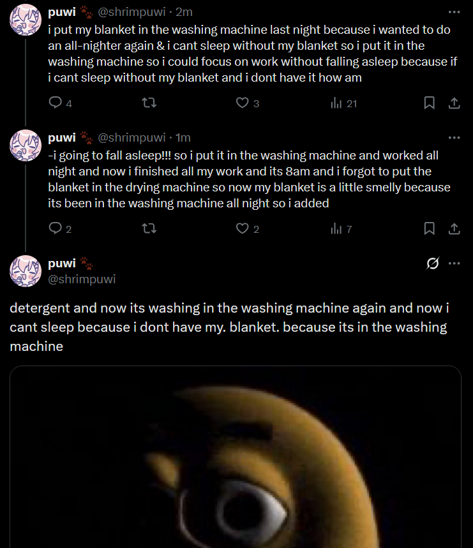Screen dimensions: 473x548
Task: Open the @shrimpuwi handle on main tweet
Action: click(82, 279)
